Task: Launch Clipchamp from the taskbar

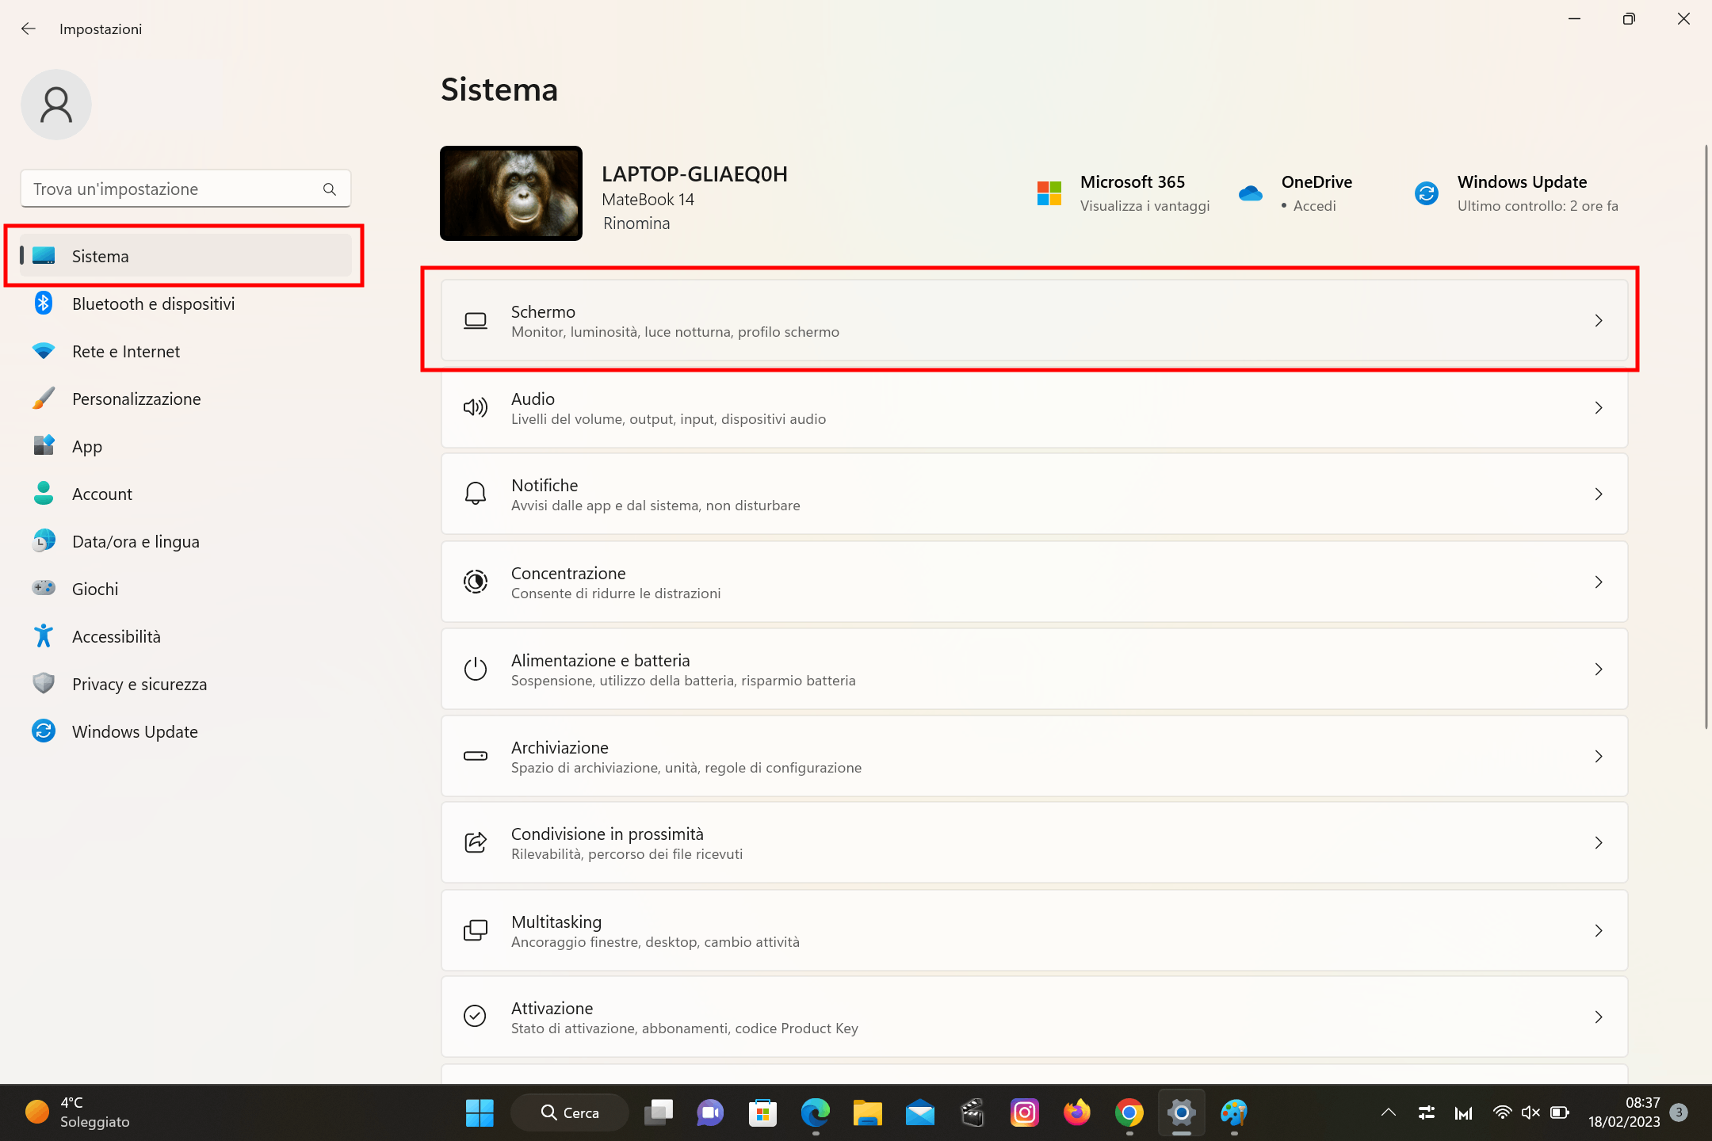Action: point(972,1112)
